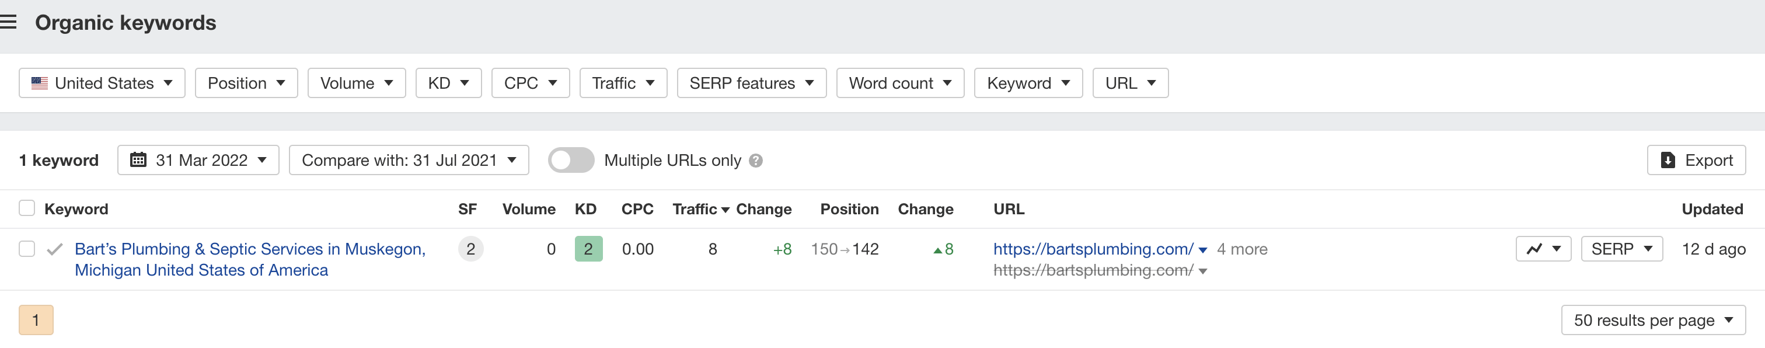Open the position history chart icon
1765x348 pixels.
[1535, 249]
